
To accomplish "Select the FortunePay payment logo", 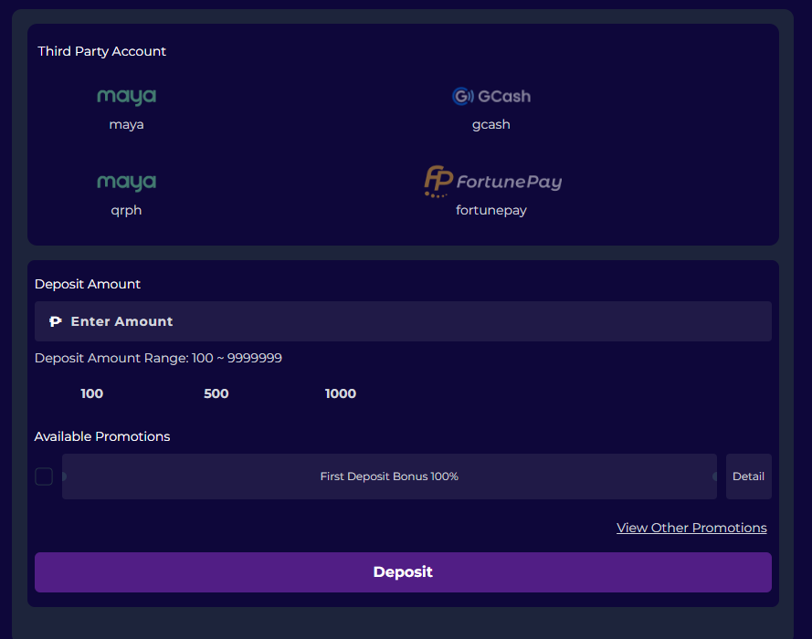I will click(492, 182).
